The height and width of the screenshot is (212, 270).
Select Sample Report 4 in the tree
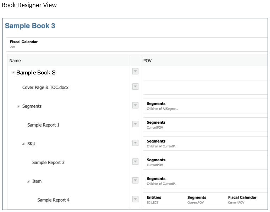[x=53, y=200]
